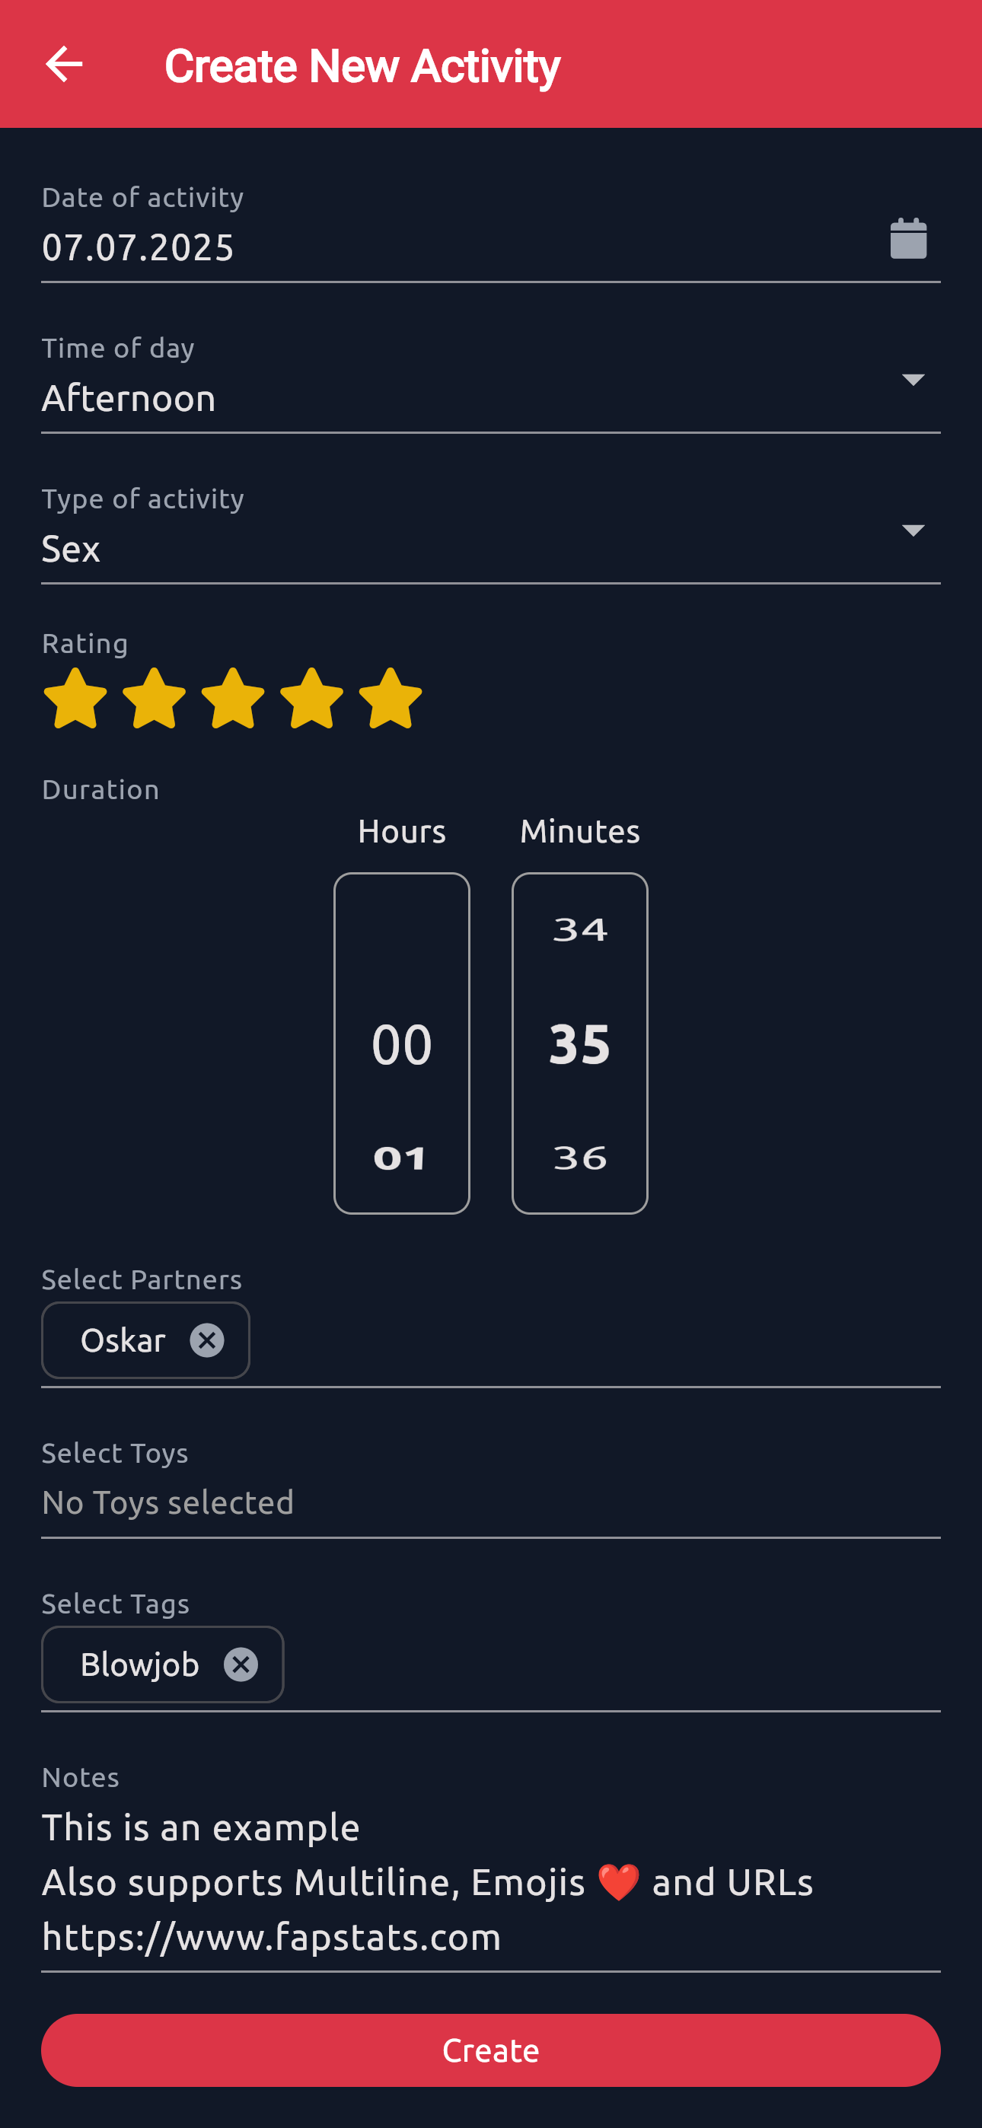The height and width of the screenshot is (2128, 982).
Task: Select the Afternoon time value
Action: [x=129, y=397]
